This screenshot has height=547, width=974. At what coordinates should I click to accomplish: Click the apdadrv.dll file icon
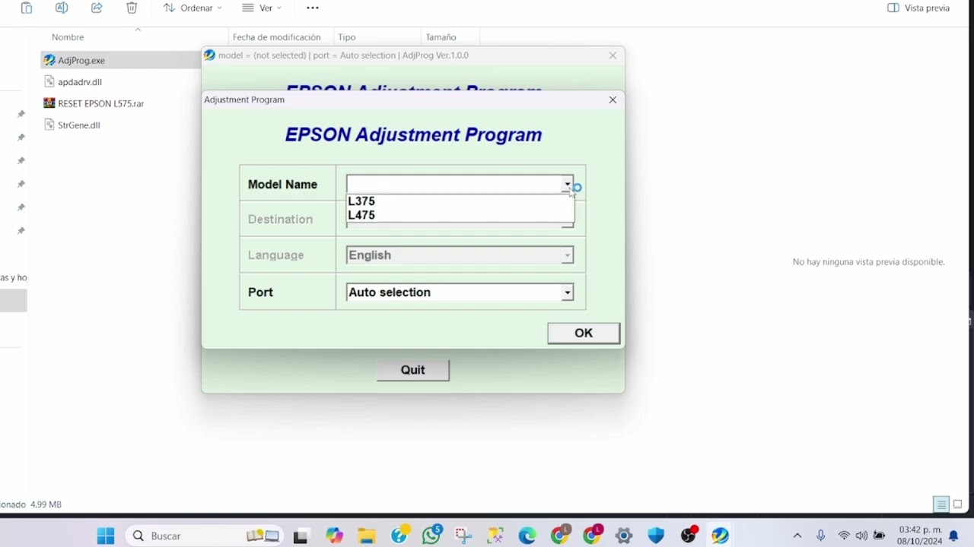[x=49, y=82]
